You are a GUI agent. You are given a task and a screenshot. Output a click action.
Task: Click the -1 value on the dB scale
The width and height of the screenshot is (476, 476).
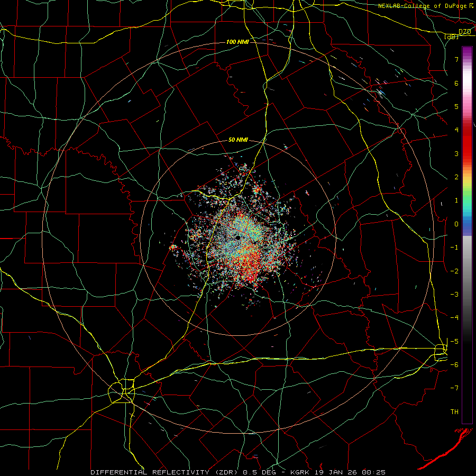coord(454,248)
